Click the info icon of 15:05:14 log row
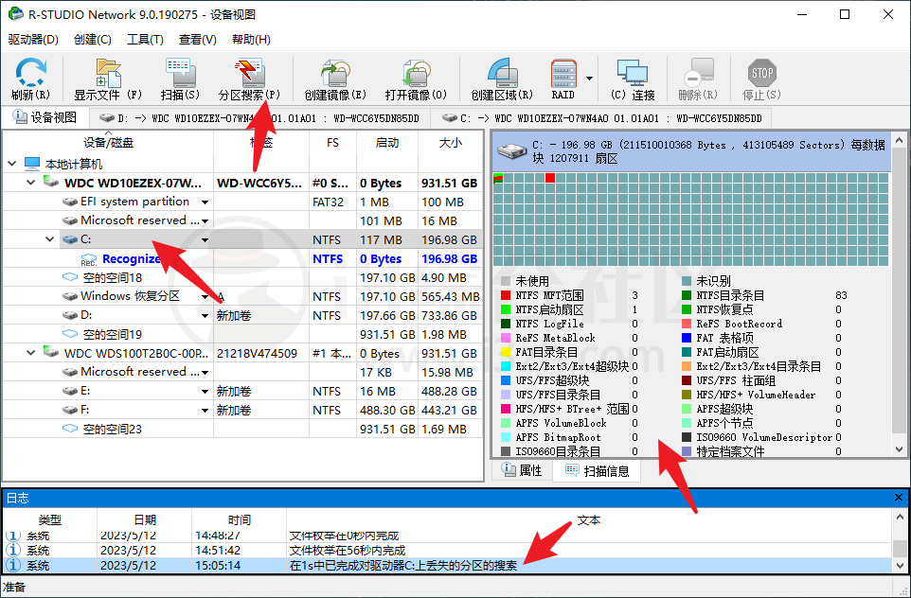The height and width of the screenshot is (598, 911). [13, 565]
